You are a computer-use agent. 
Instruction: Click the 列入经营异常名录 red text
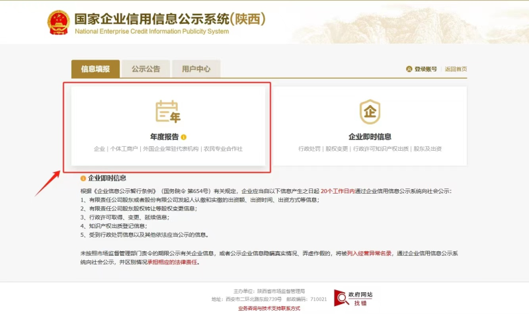point(369,253)
